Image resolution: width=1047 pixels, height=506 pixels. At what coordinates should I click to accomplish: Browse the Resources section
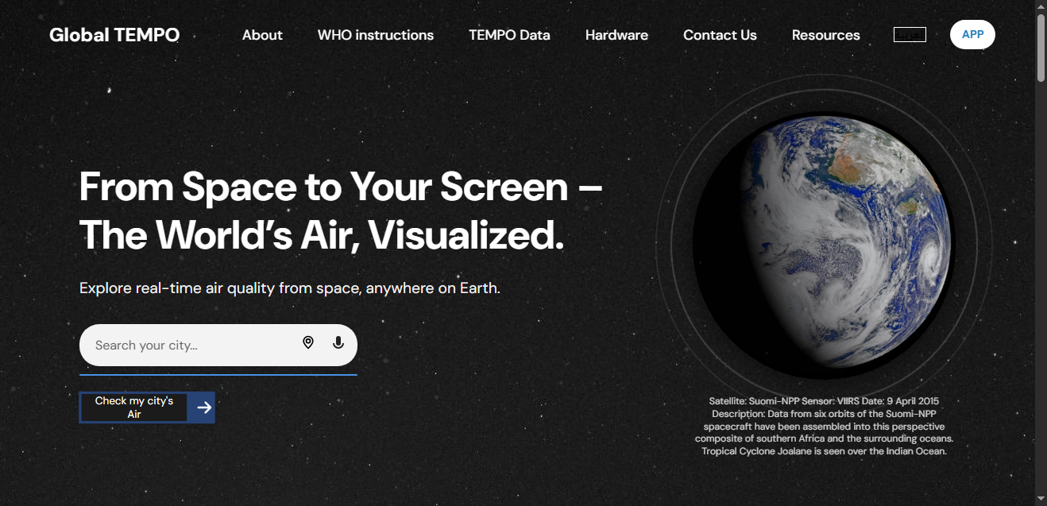click(x=825, y=35)
